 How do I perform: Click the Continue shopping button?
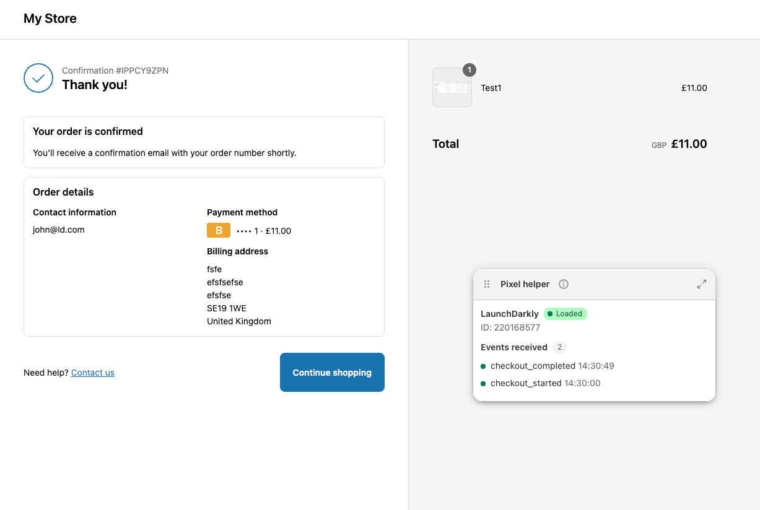332,372
